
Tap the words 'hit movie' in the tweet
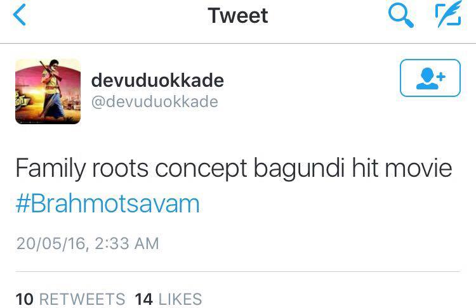click(x=402, y=168)
